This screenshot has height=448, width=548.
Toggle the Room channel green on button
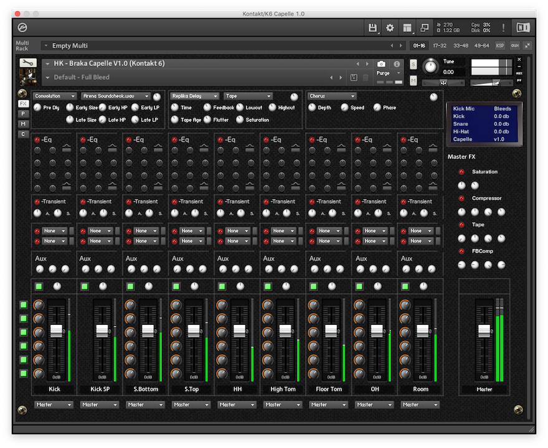pos(405,286)
